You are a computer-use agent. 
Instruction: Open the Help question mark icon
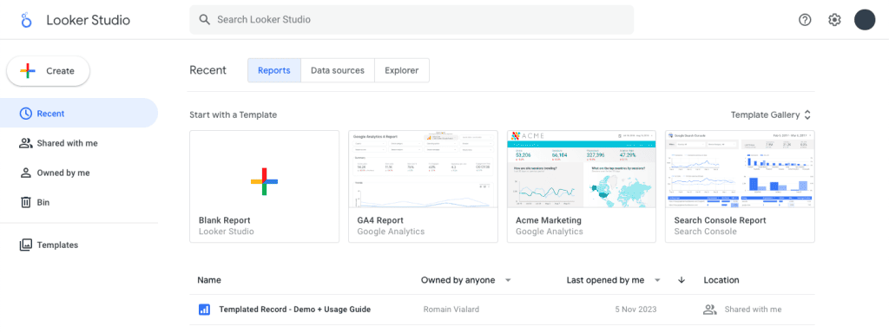(x=805, y=20)
